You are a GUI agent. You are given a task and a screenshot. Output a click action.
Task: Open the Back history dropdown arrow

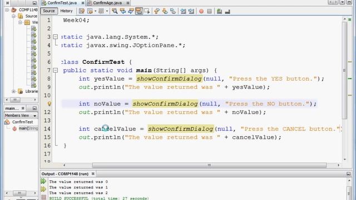point(95,11)
